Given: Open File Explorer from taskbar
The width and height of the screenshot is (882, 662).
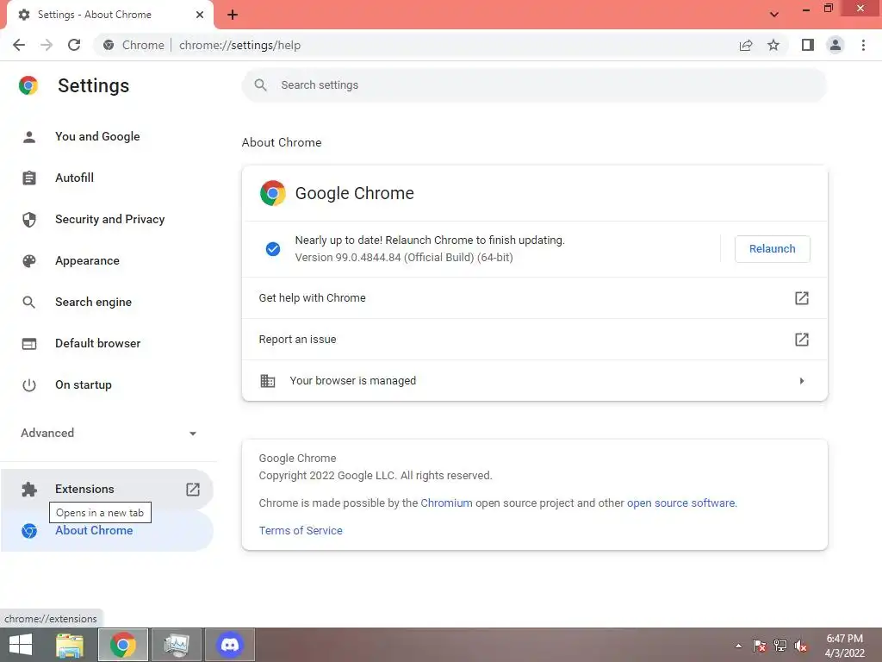Looking at the screenshot, I should click(70, 645).
